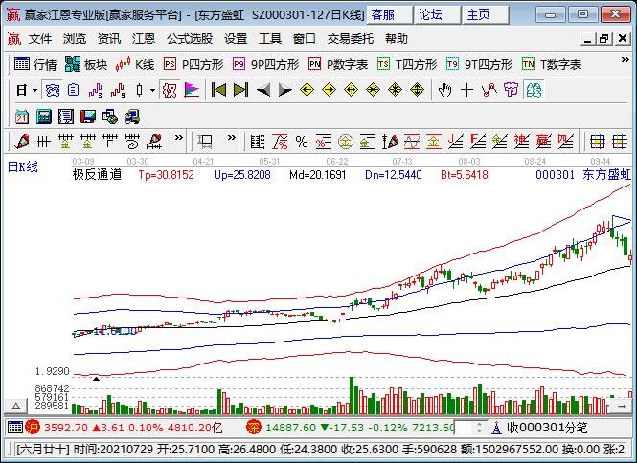Click the percent sign icon

(x=302, y=142)
